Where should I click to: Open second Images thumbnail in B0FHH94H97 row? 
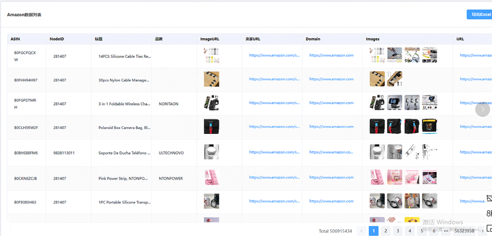point(394,79)
